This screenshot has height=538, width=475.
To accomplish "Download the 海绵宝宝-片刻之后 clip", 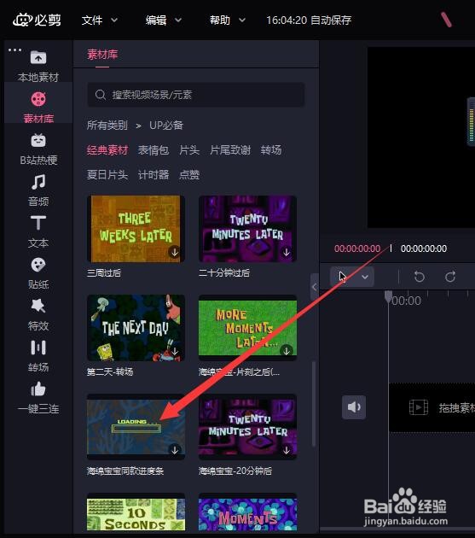I will pos(287,351).
